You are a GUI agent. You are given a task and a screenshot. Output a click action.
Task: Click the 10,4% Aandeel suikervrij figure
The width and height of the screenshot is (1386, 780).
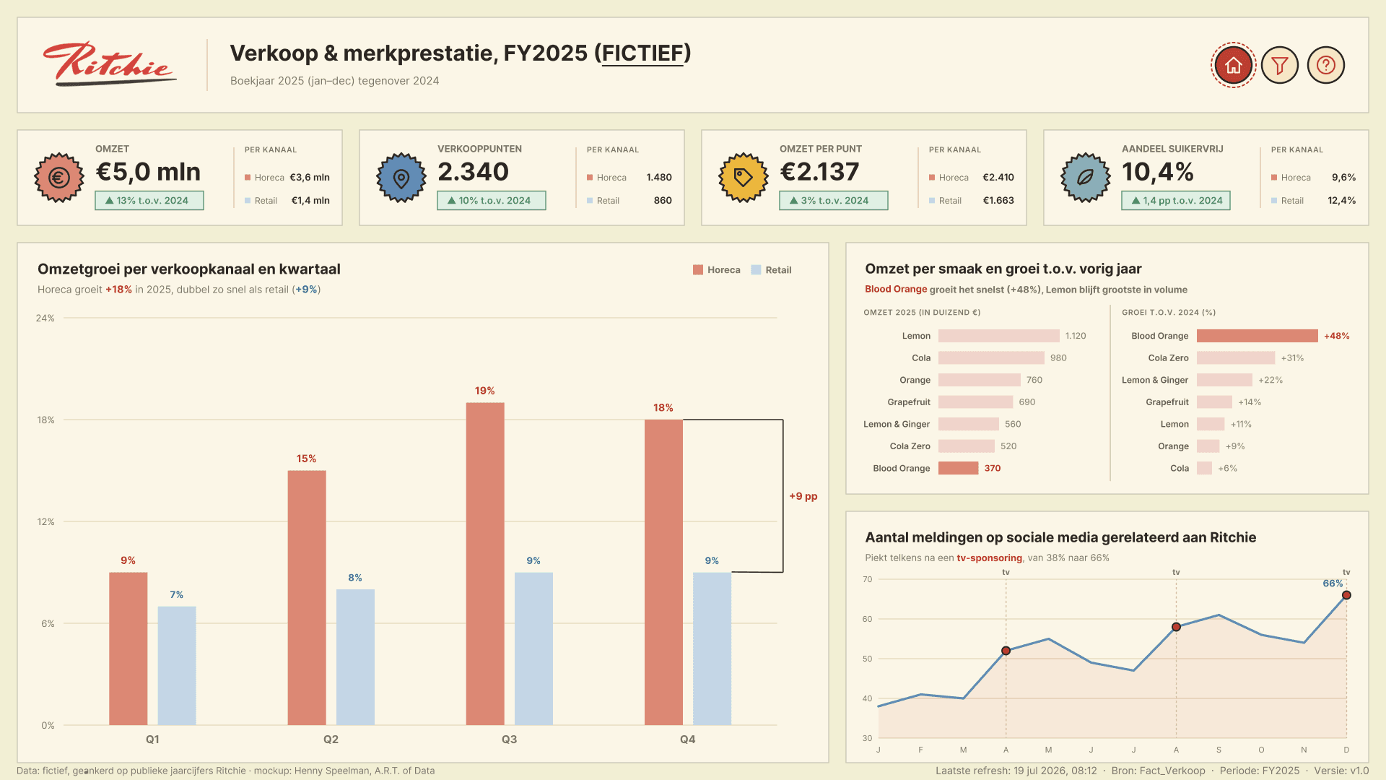point(1158,172)
